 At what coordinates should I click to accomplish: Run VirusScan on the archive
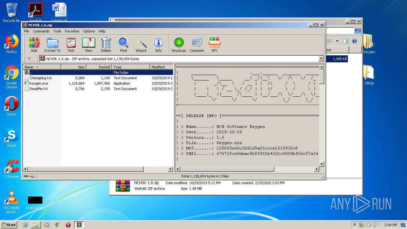tap(179, 45)
